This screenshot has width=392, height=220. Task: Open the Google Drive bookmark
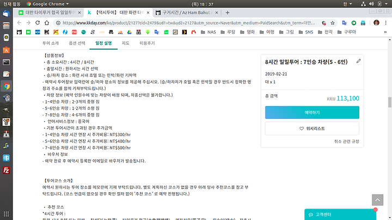pos(129,32)
